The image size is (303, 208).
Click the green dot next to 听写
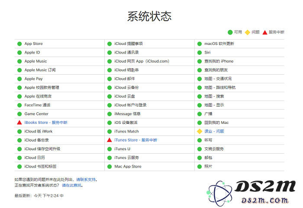(200, 140)
